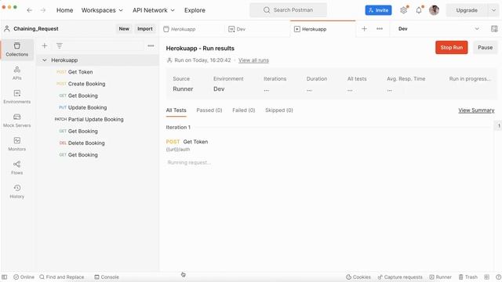Open the Monitors sidebar panel
502x282 pixels.
tap(17, 144)
